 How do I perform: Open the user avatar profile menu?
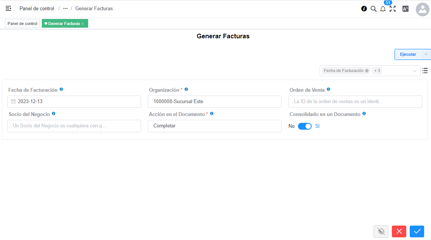(422, 9)
